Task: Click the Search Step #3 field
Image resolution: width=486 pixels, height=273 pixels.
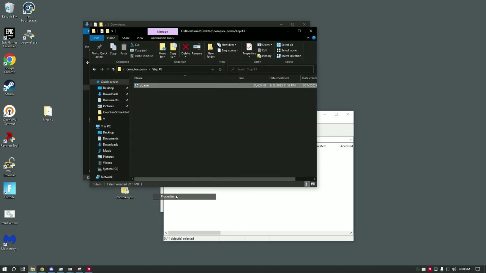Action: click(270, 69)
